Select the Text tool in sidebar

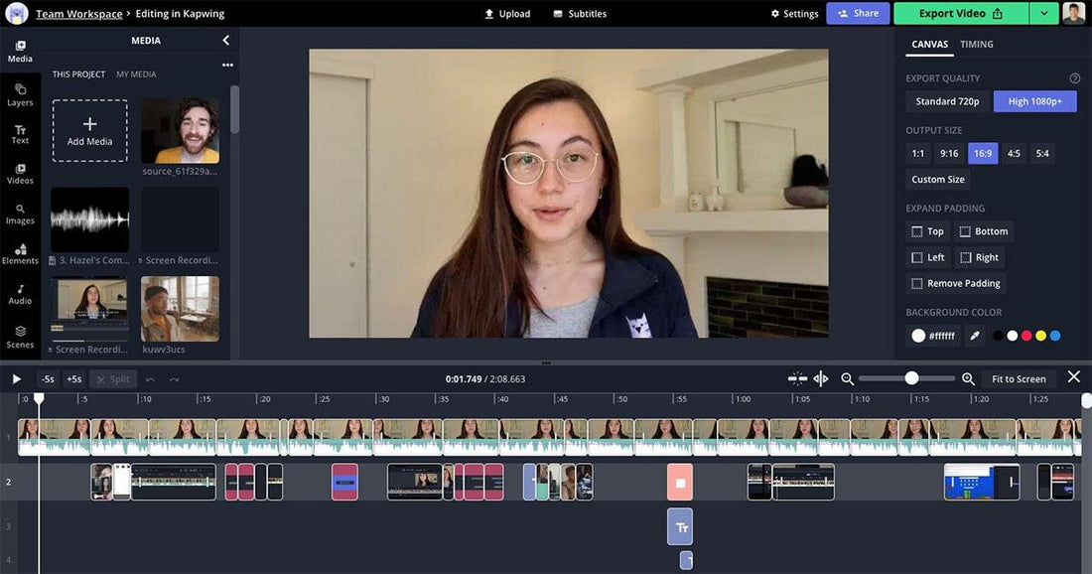[20, 134]
